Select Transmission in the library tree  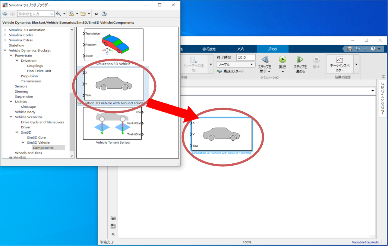click(x=31, y=81)
